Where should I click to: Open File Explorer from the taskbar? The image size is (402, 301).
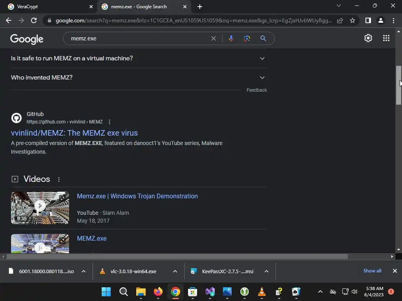pos(141,292)
